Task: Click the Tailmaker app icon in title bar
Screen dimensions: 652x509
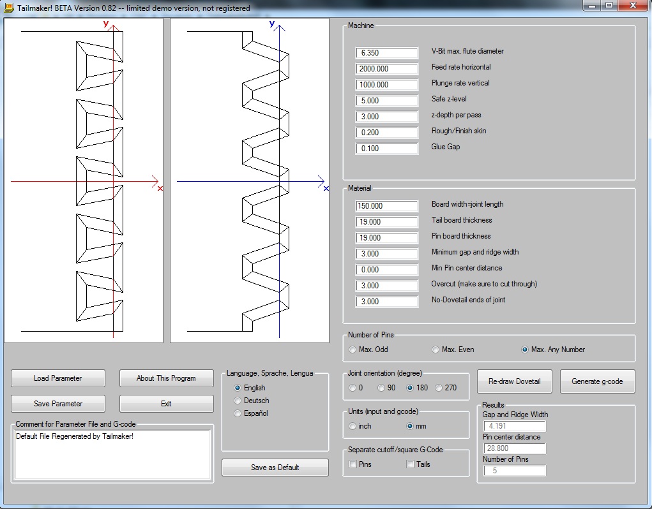Action: pos(8,8)
